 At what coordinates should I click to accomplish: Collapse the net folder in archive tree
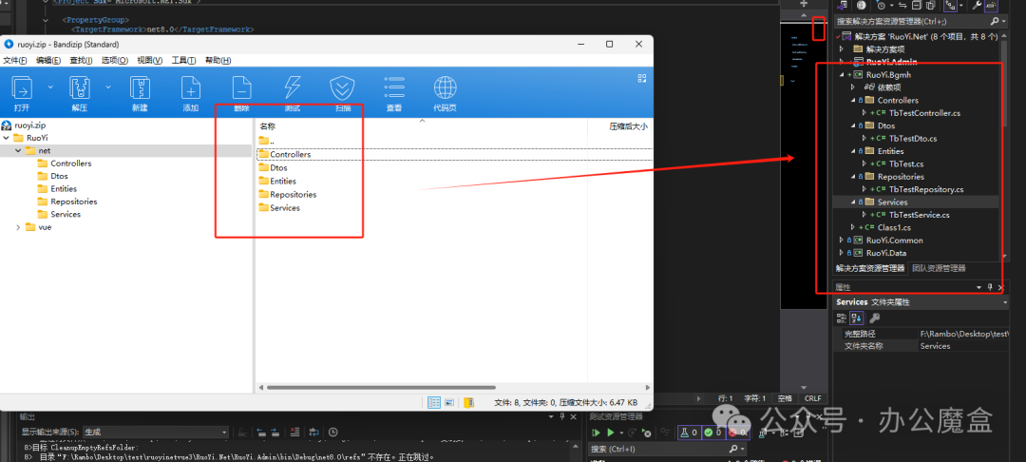point(18,150)
